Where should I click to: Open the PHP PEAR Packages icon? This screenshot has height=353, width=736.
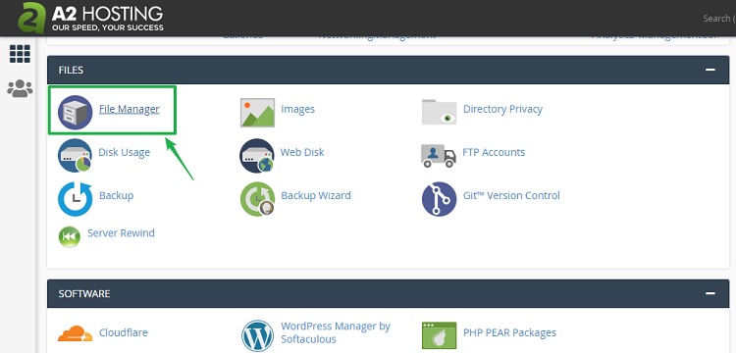439,335
